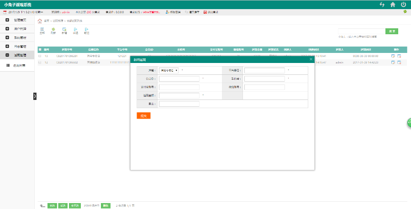Click the red logout icon in the info bar
The image size is (411, 209).
(205, 12)
